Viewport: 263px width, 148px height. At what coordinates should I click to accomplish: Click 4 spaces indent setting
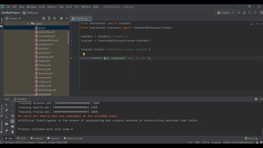click(x=216, y=143)
